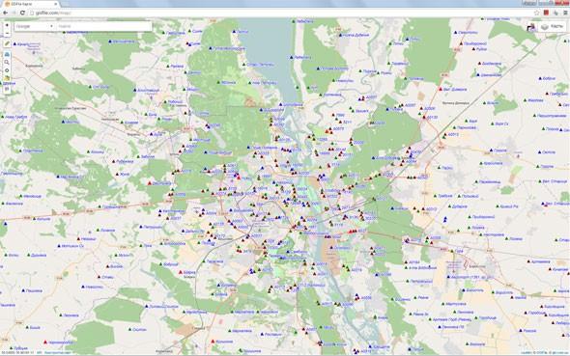Open the Chrome menu icon
This screenshot has height=356, width=570.
pos(565,13)
